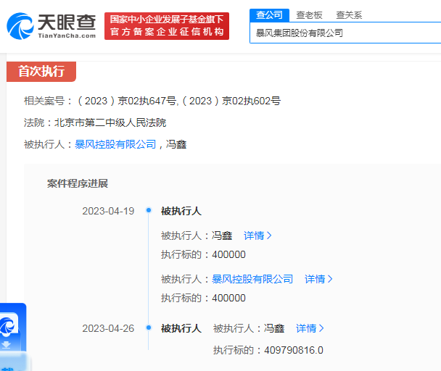The height and width of the screenshot is (371, 441).
Task: Open 详情 for 暴风控股有限公司 entry
Action: coord(318,279)
